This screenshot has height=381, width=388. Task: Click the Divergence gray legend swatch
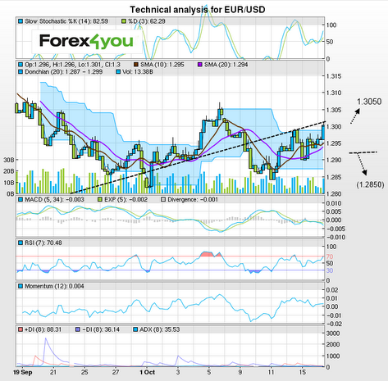(x=163, y=200)
